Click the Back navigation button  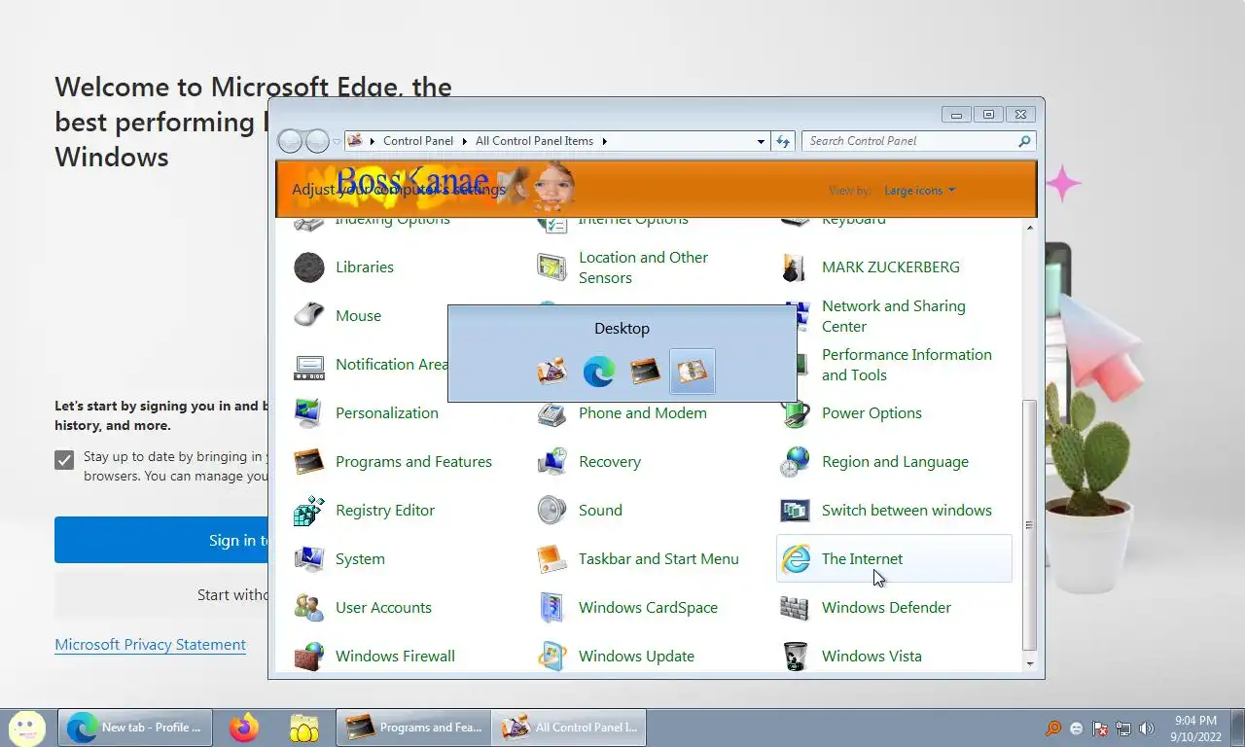tap(290, 141)
